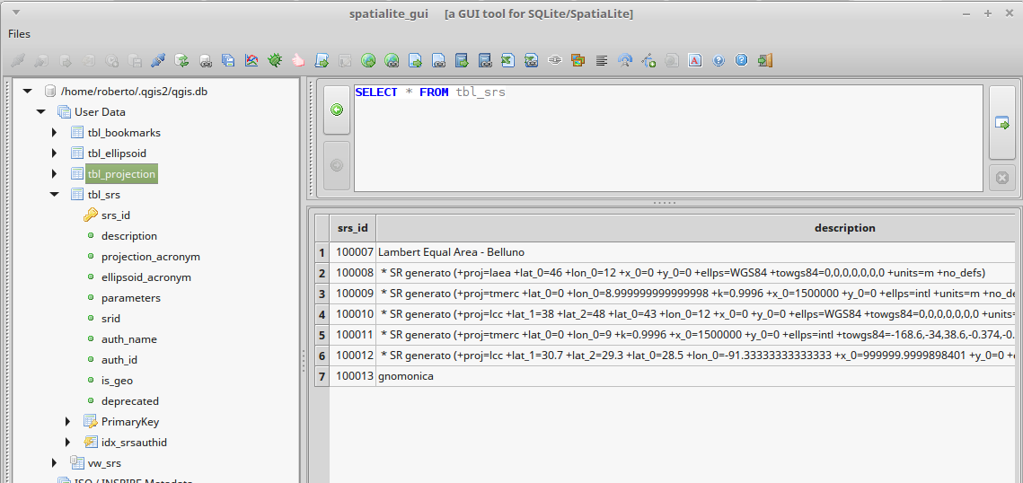Click the attach-database icon with a chain link
1023x483 pixels.
click(x=205, y=61)
